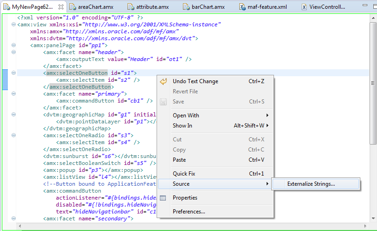Click the ViewController tab file icon
The width and height of the screenshot is (377, 231).
click(x=304, y=7)
